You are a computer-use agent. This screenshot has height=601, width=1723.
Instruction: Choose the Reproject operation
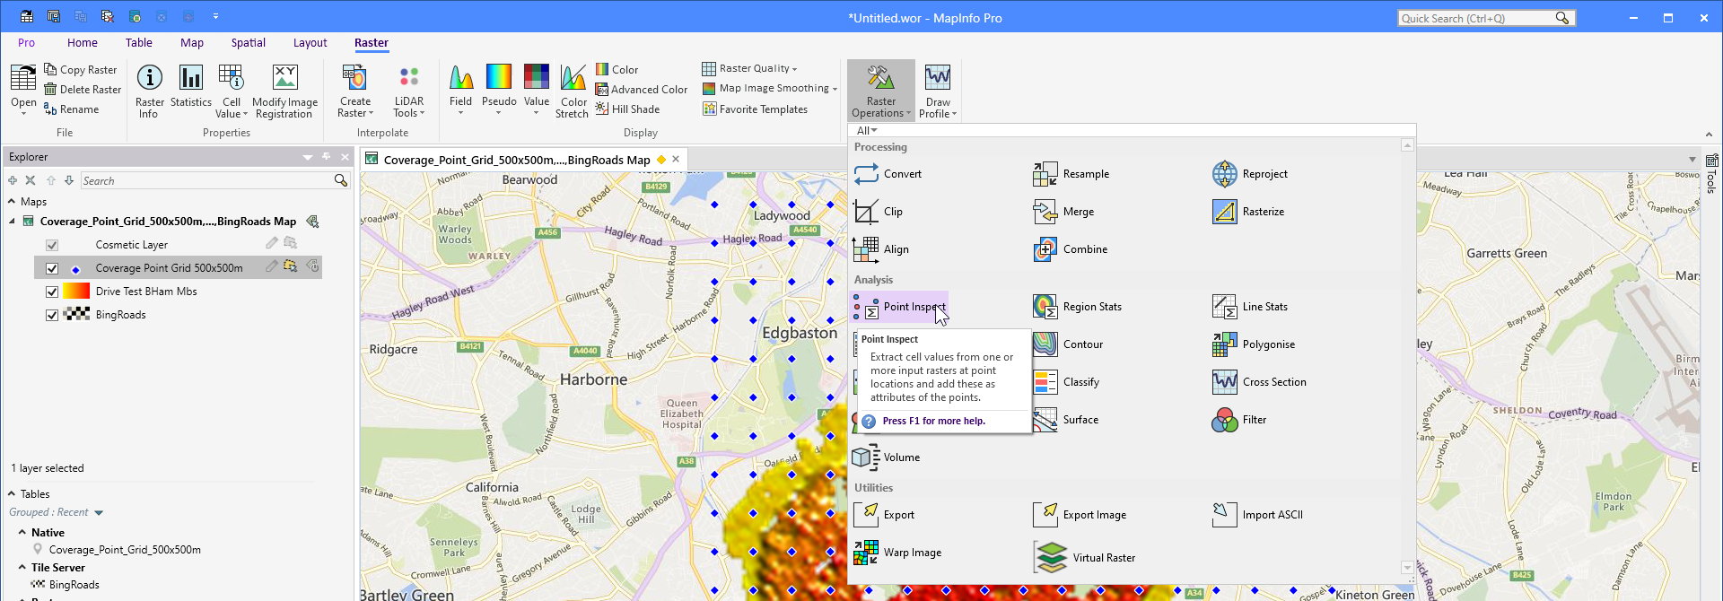tap(1250, 174)
